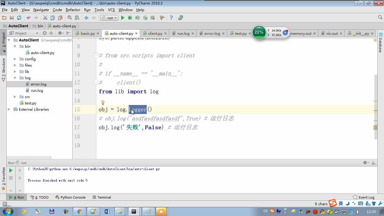
Task: Collapse the AutoClient root node
Action: point(9,40)
